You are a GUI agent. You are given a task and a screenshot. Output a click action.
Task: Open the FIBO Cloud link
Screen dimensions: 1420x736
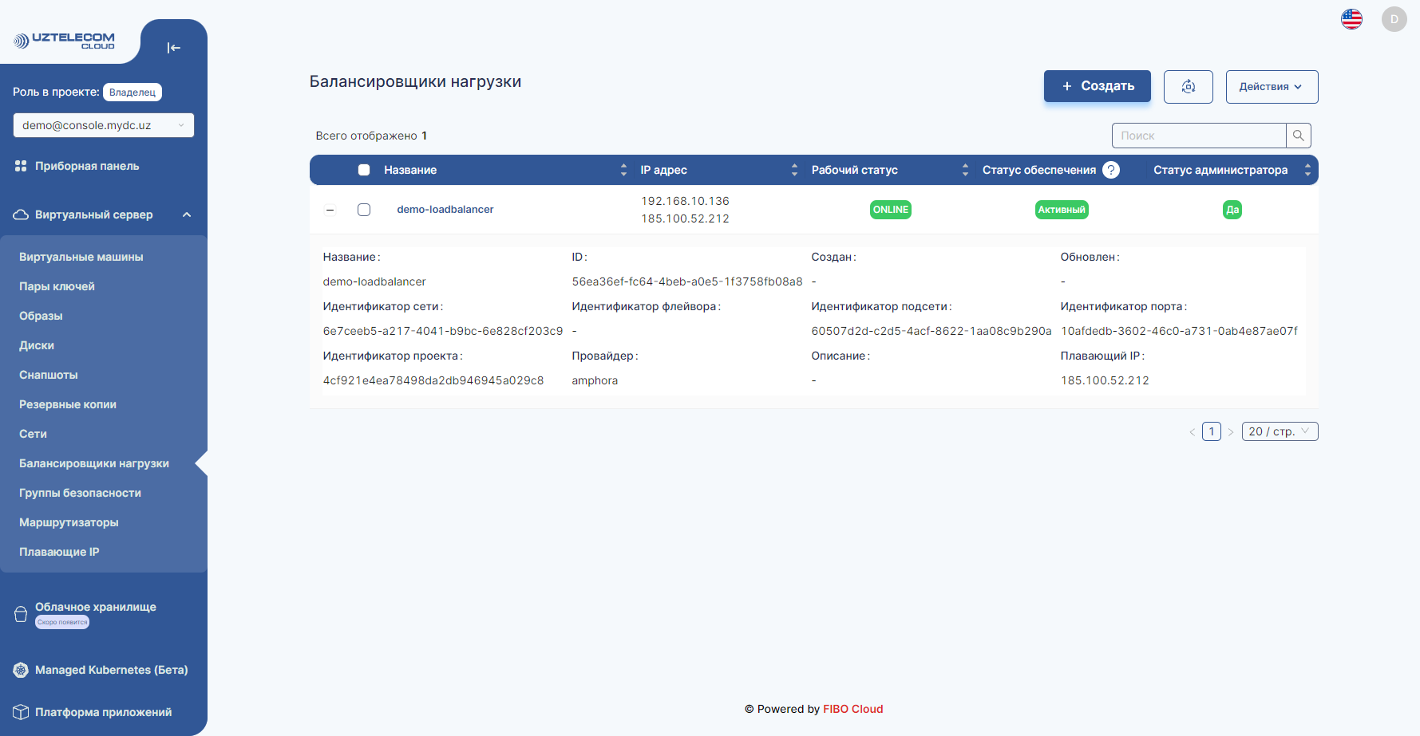coord(852,709)
